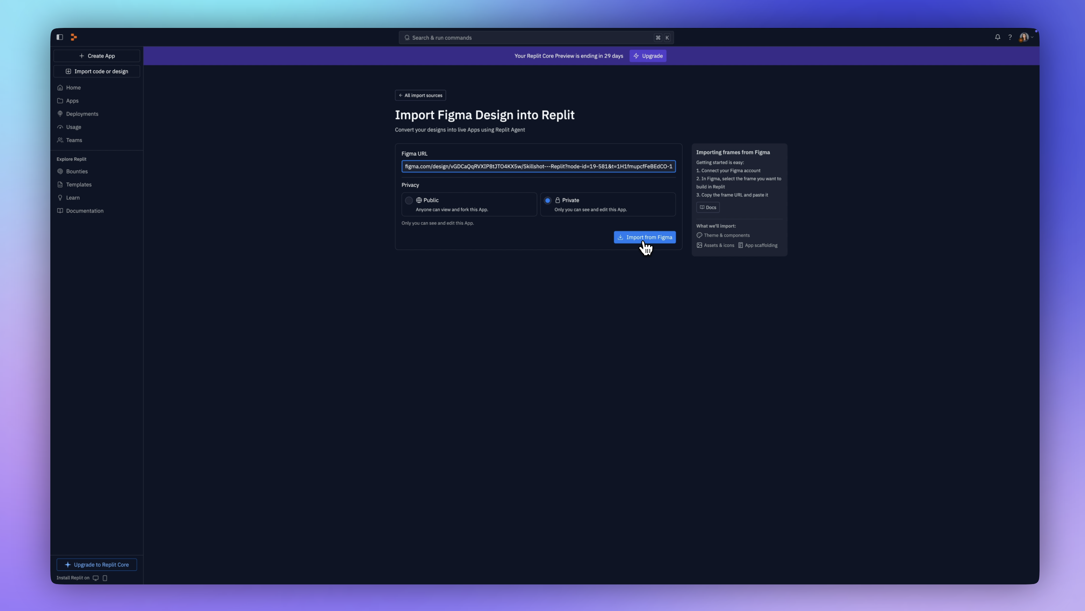The height and width of the screenshot is (611, 1085).
Task: Click the Deployments icon in sidebar
Action: point(60,114)
